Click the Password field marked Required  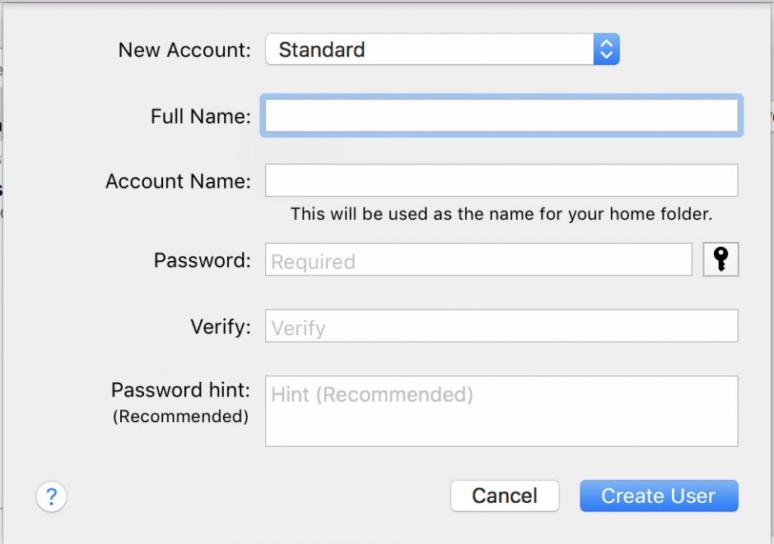(x=478, y=259)
